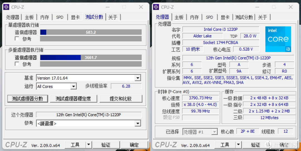Open the 基准 version dropdown
301x151 pixels.
tap(138, 78)
